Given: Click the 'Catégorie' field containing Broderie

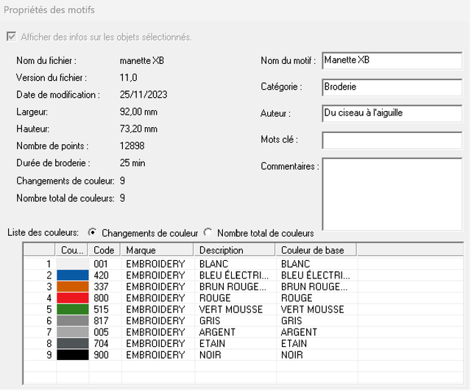Looking at the screenshot, I should pyautogui.click(x=392, y=87).
